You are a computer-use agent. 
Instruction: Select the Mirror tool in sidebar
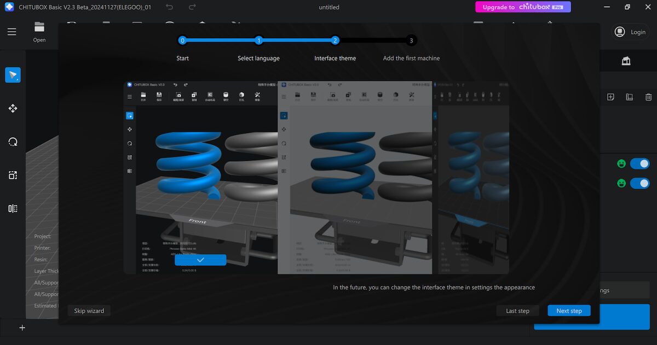coord(13,209)
